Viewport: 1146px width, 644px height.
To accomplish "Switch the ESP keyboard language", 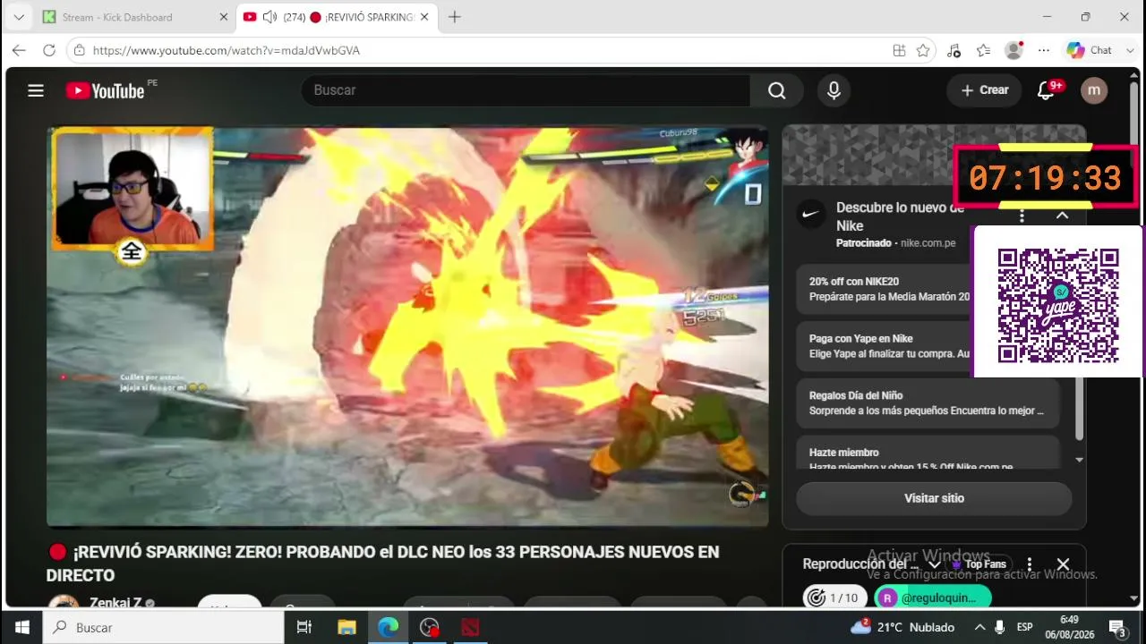I will click(1025, 627).
